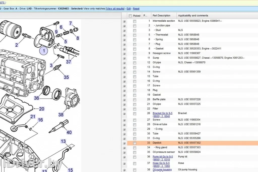258x172 pixels.
Task: Select callout number 37 hose in diagram
Action: point(69,61)
